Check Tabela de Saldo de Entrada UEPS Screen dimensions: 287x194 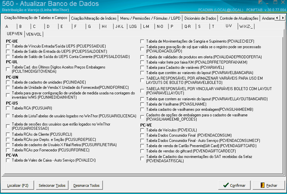[x=8, y=51]
